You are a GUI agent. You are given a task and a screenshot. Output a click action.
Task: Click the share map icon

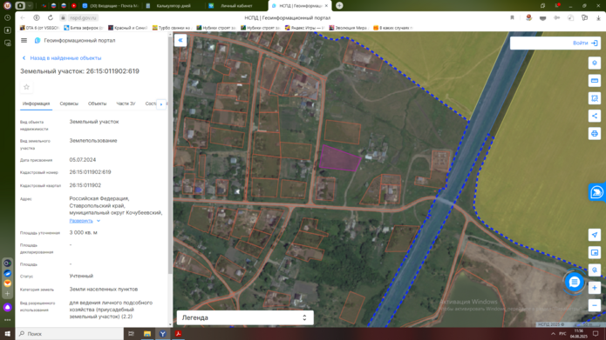(595, 116)
